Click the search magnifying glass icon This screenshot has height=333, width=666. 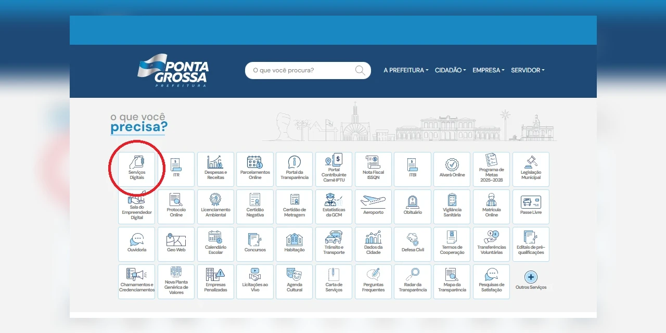click(x=360, y=70)
